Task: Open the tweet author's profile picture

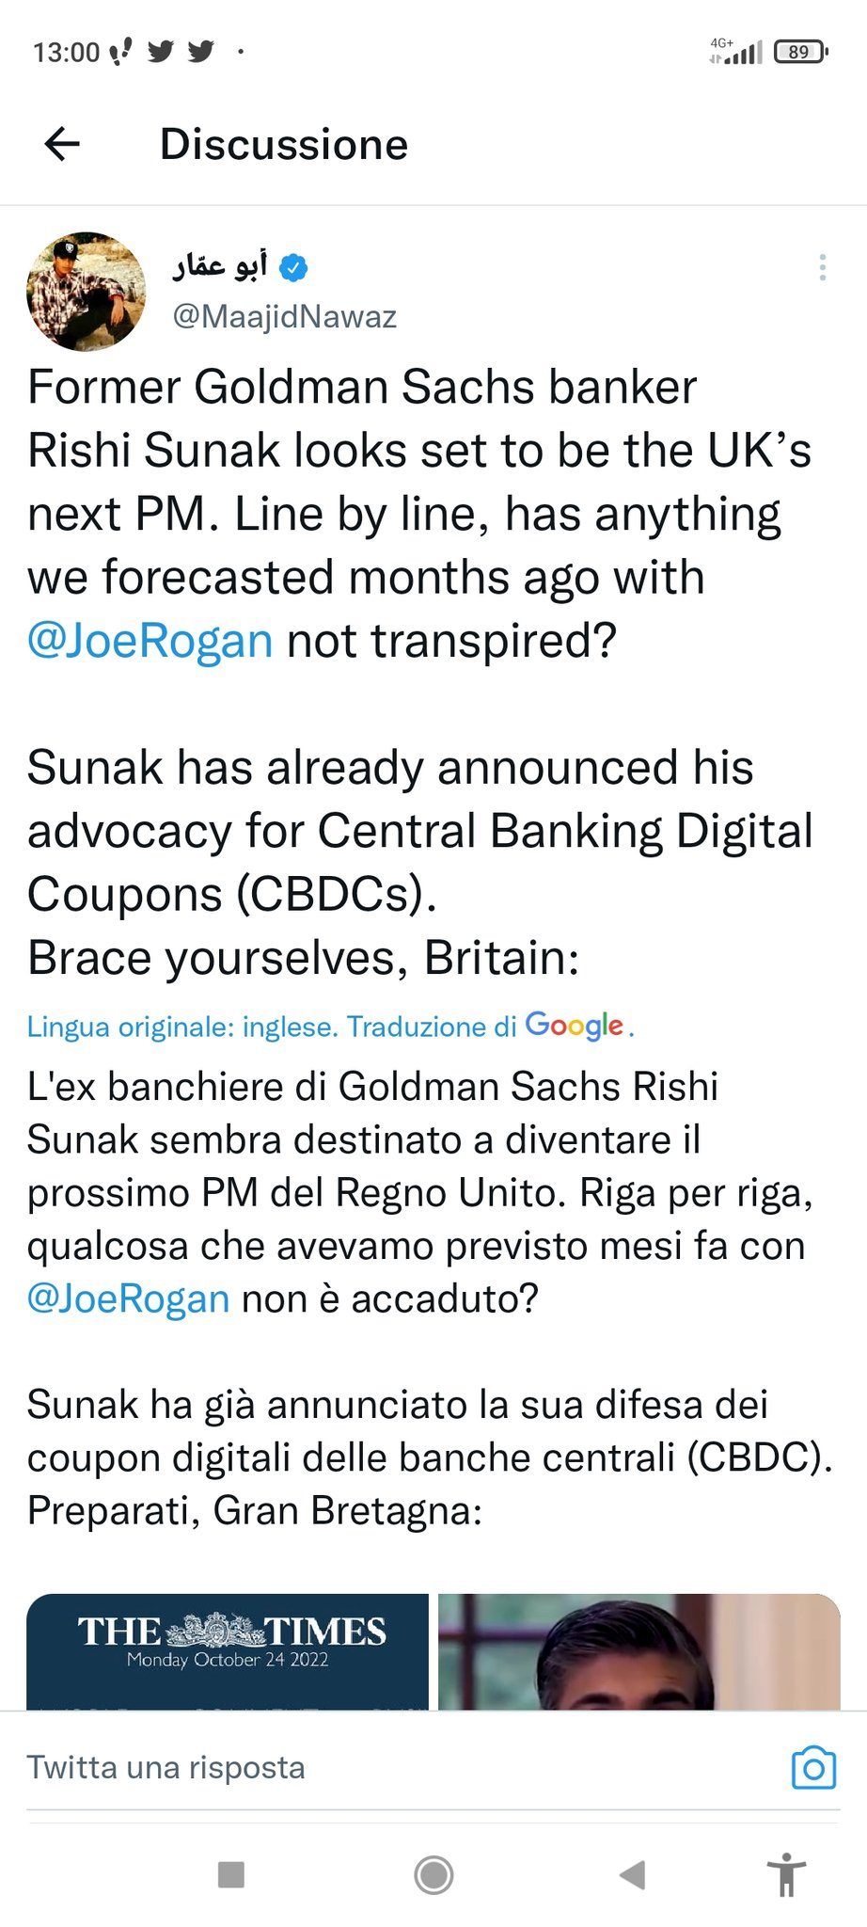Action: click(x=87, y=292)
